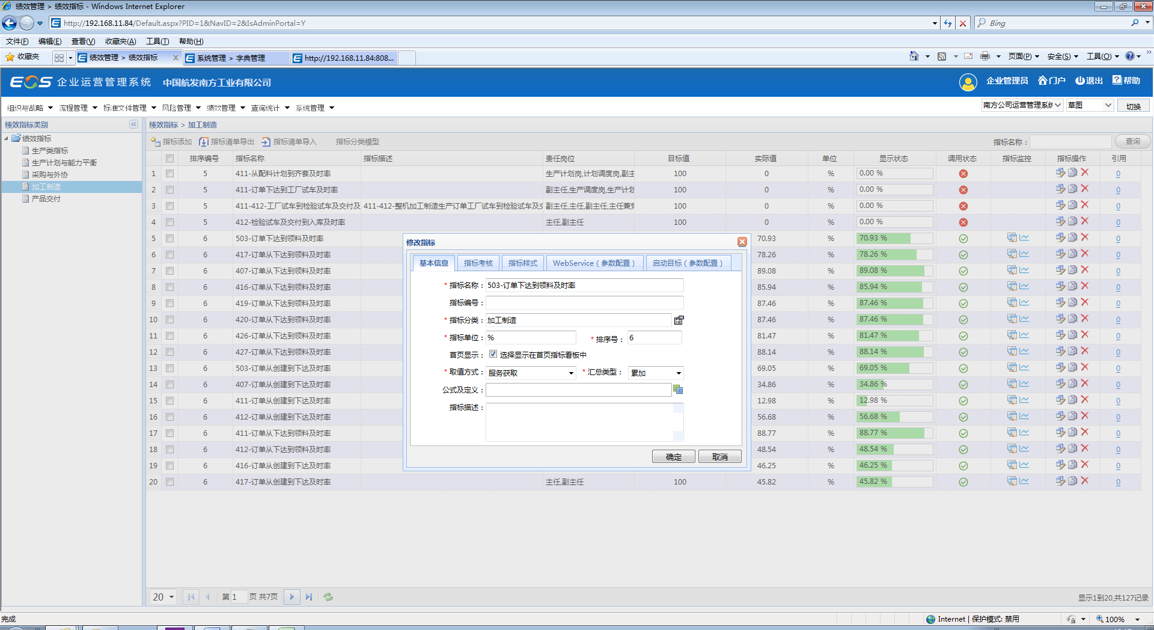
Task: Jump to last page icon in pager
Action: (309, 597)
